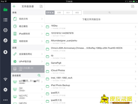Tap edit icon above the file list
Image resolution: width=138 pixels, height=104 pixels.
click(133, 6)
